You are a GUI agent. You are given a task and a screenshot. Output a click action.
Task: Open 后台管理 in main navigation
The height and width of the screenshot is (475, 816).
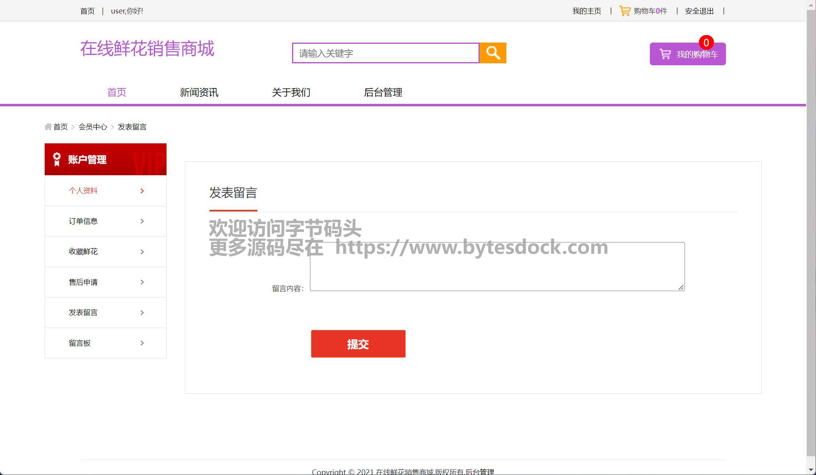[x=383, y=92]
